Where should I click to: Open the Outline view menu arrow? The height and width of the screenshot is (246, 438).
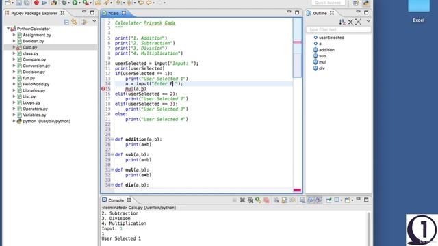click(x=368, y=21)
